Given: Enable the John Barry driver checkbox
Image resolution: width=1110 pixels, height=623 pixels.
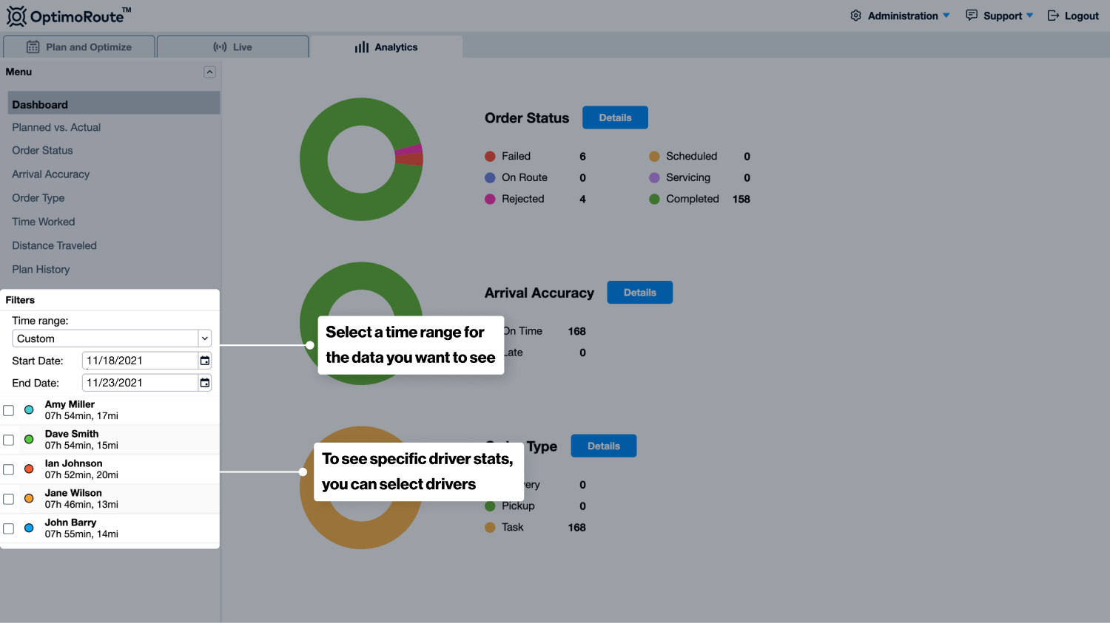Looking at the screenshot, I should pyautogui.click(x=9, y=528).
